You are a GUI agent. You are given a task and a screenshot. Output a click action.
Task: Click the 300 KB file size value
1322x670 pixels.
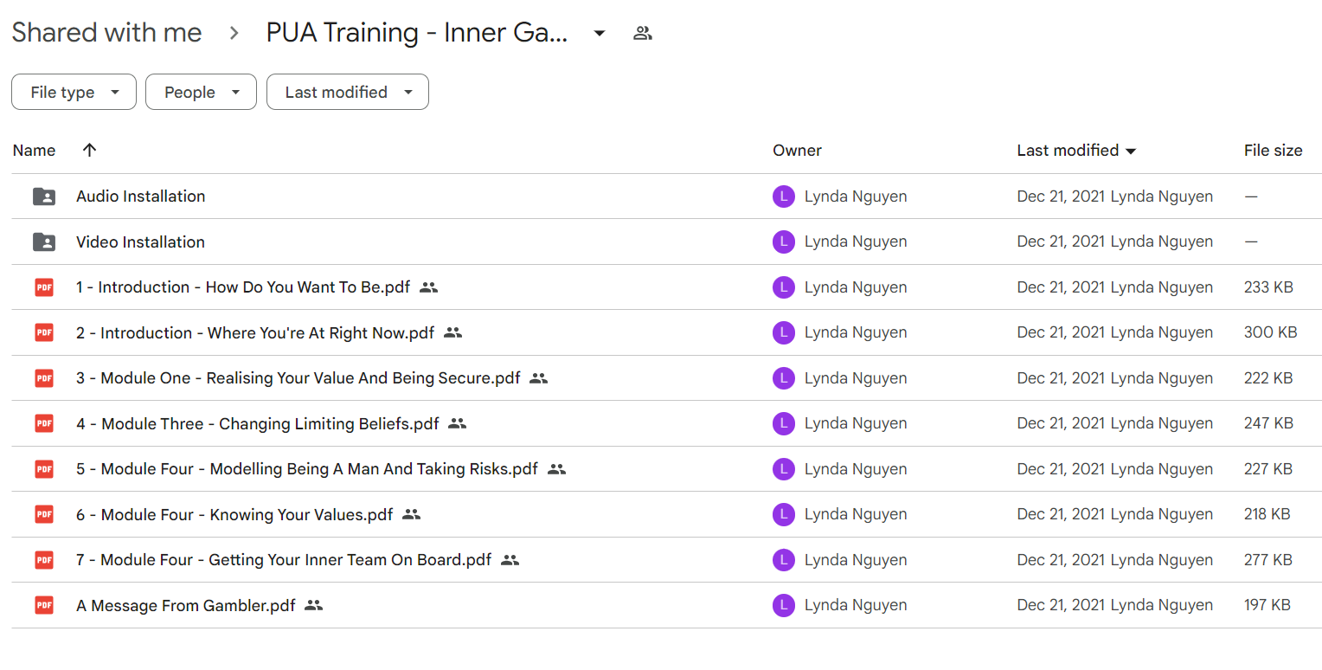tap(1271, 332)
